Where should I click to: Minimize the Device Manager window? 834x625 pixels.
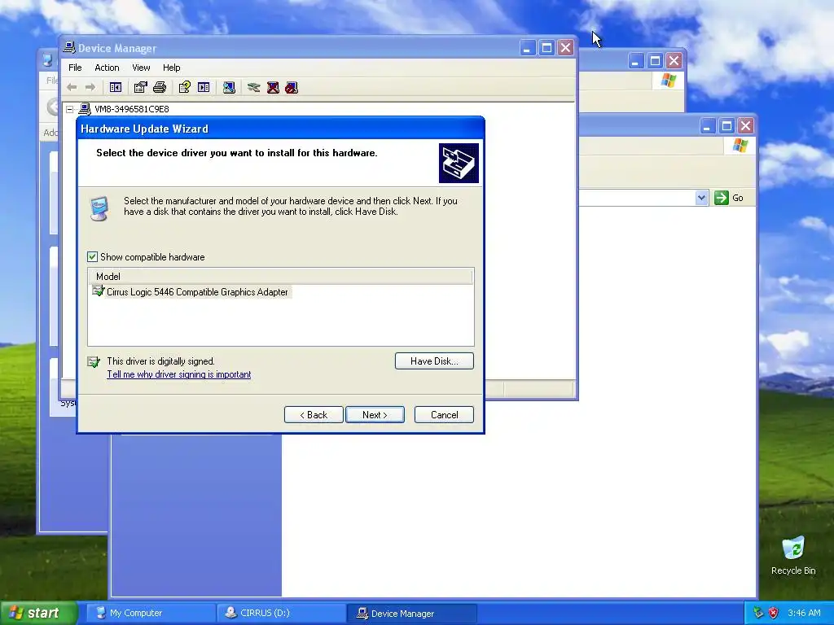pos(527,48)
